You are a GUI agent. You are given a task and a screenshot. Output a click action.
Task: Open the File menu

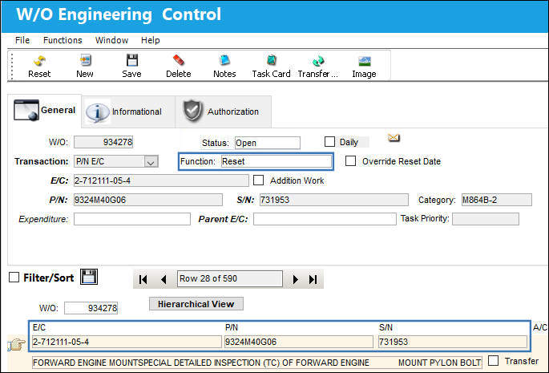click(22, 40)
